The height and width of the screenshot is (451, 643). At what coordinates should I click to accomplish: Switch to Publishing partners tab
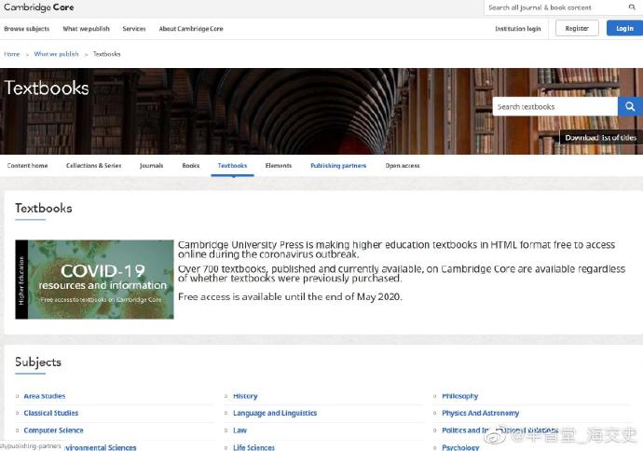tap(338, 166)
